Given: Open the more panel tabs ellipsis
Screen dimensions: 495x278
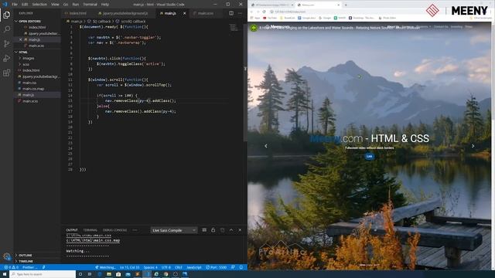Looking at the screenshot, I should pyautogui.click(x=135, y=230).
